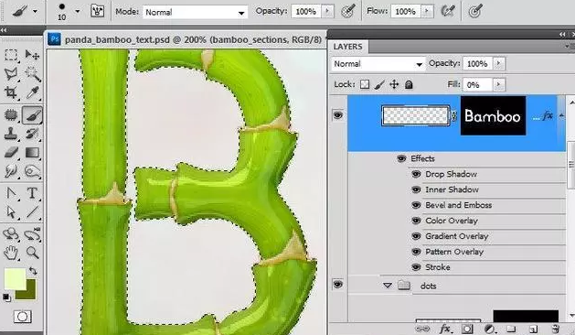Select the Zoom tool
The image size is (575, 335).
pyautogui.click(x=32, y=253)
